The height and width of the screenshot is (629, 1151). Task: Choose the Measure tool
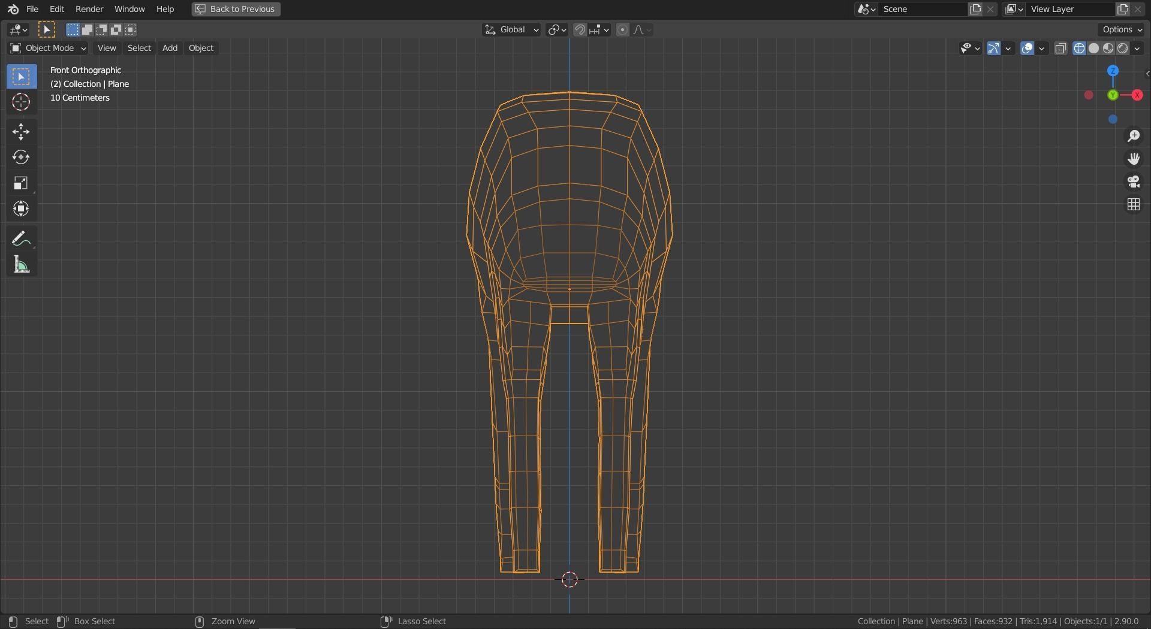tap(21, 264)
